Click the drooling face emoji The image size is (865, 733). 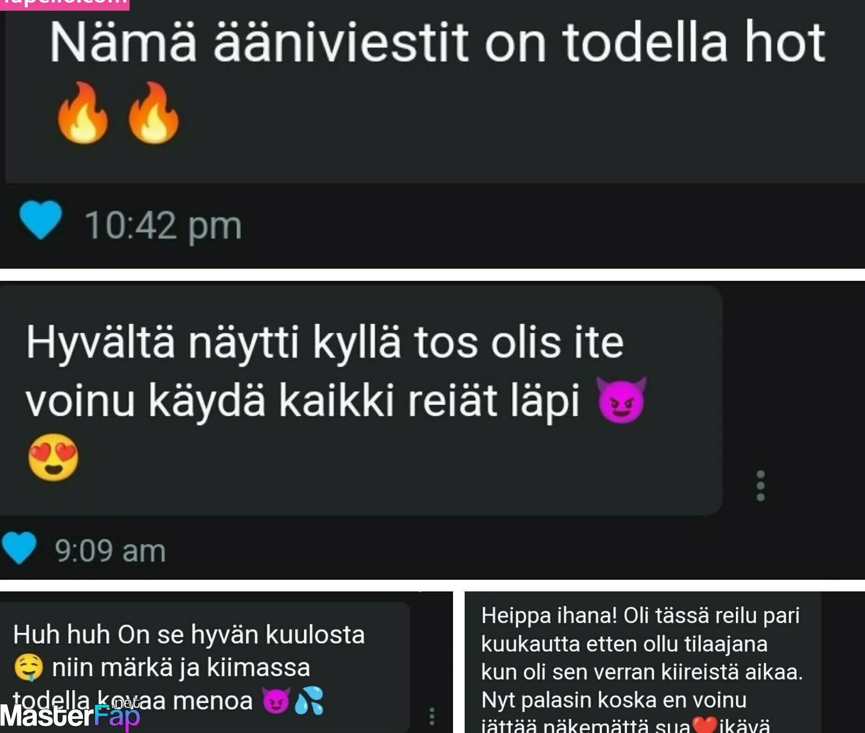coord(29,667)
